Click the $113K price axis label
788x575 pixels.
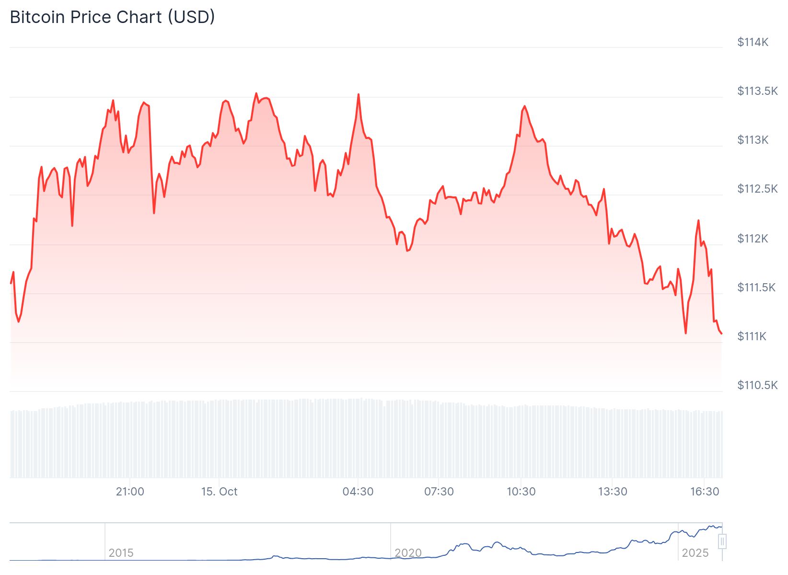pyautogui.click(x=753, y=140)
